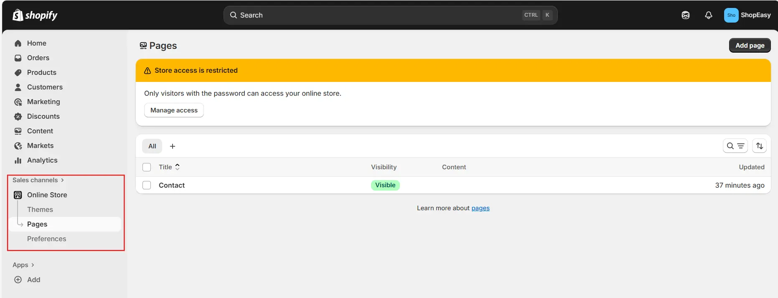The image size is (778, 298).
Task: Select the All view tab
Action: tap(152, 146)
